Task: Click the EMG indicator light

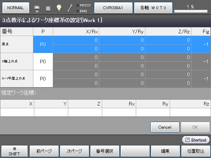Action: click(x=77, y=11)
